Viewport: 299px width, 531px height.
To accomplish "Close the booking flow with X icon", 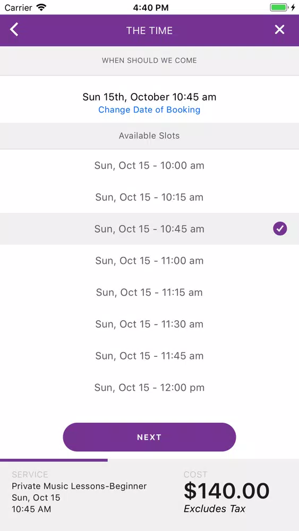I will 279,30.
